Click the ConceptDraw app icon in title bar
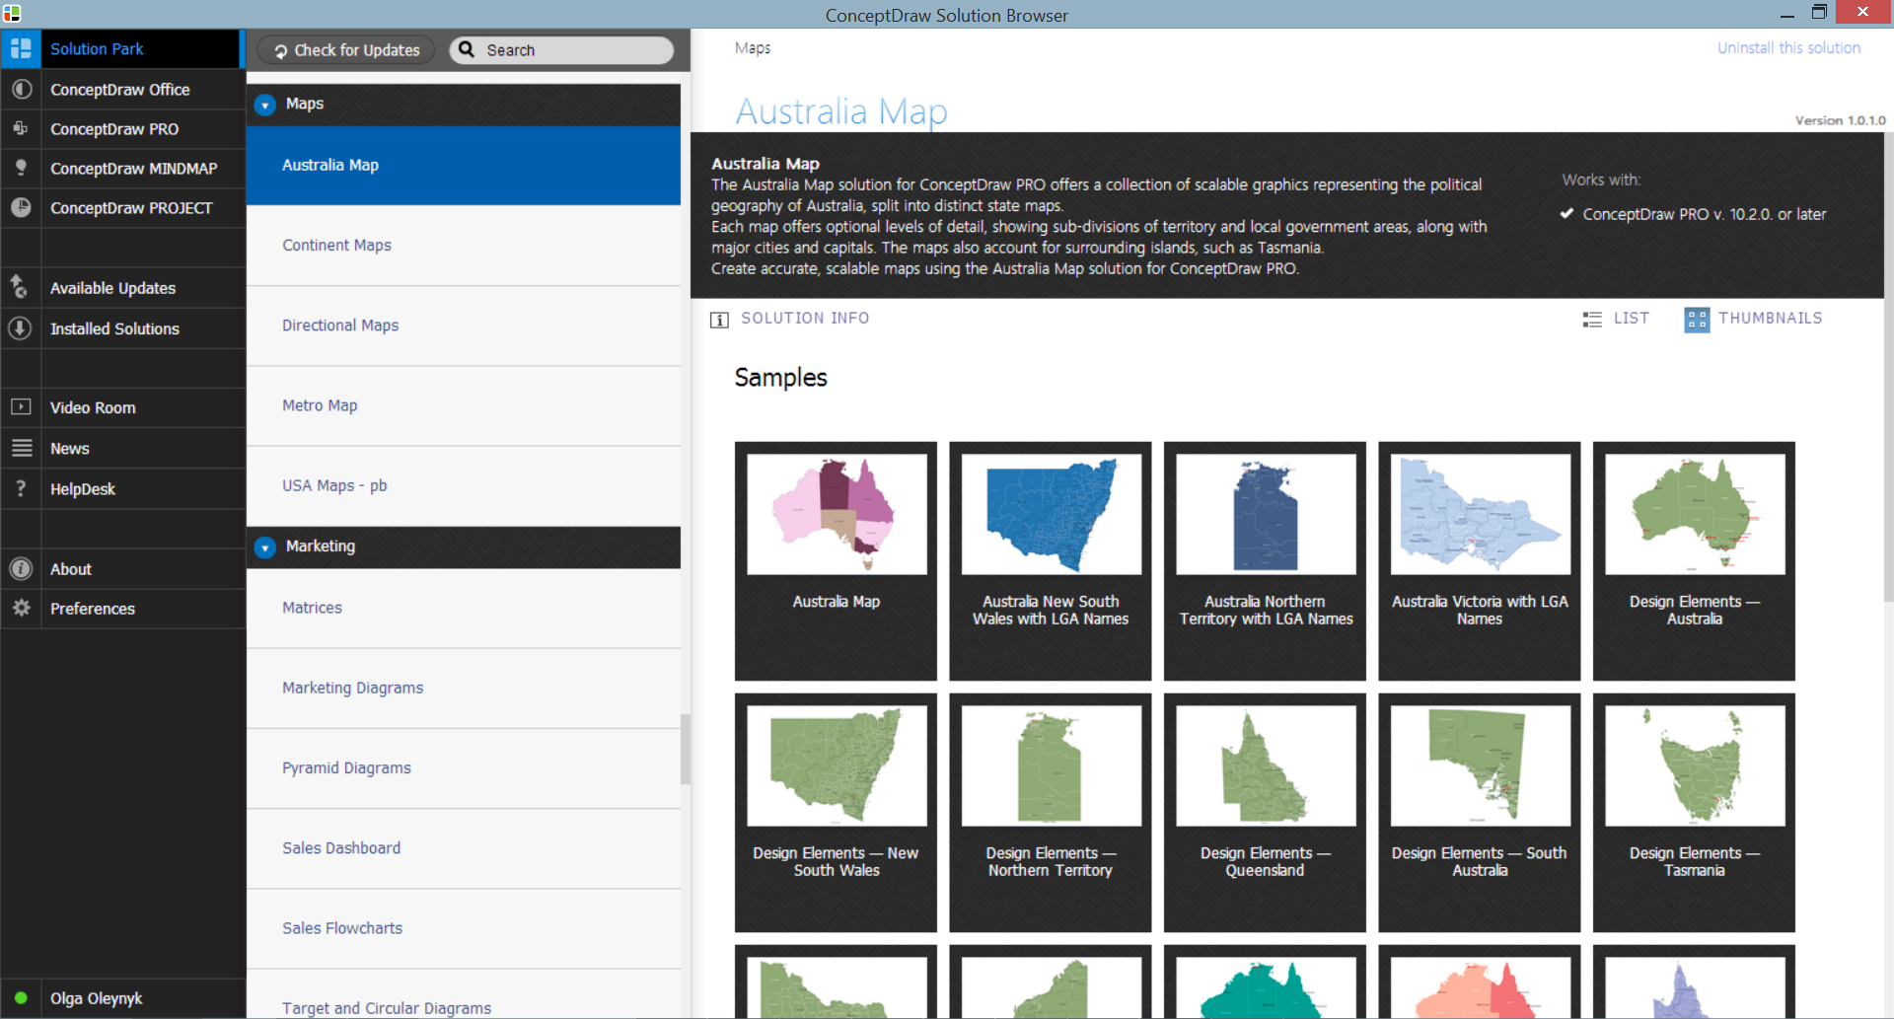The image size is (1894, 1019). coord(12,14)
